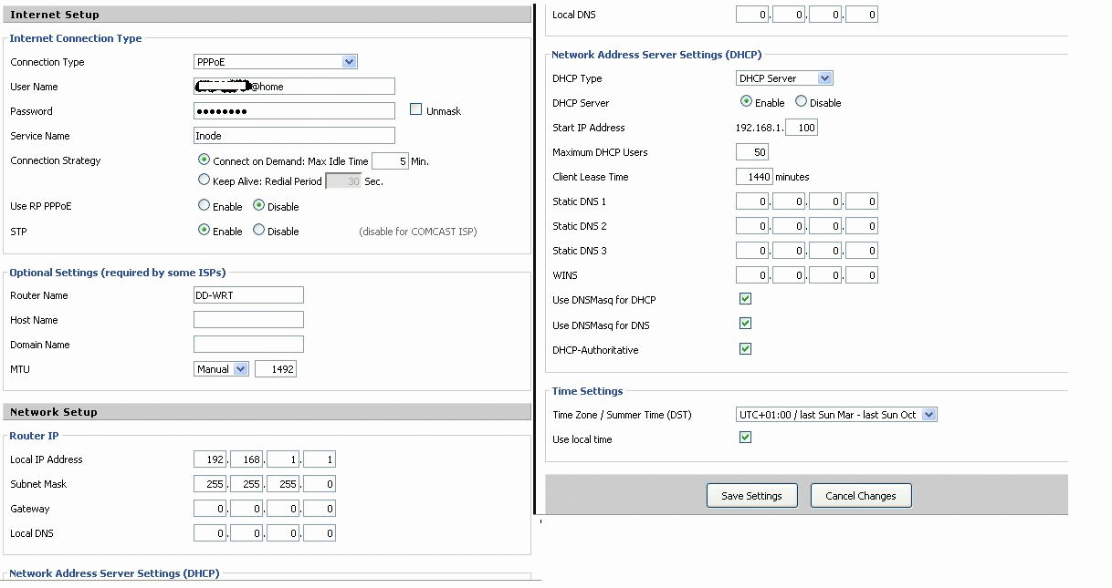Click the Router IP group title
The height and width of the screenshot is (588, 1112).
point(34,436)
